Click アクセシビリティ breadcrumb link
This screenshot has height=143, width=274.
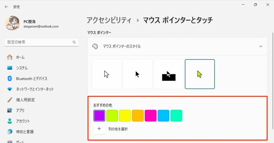[109, 20]
